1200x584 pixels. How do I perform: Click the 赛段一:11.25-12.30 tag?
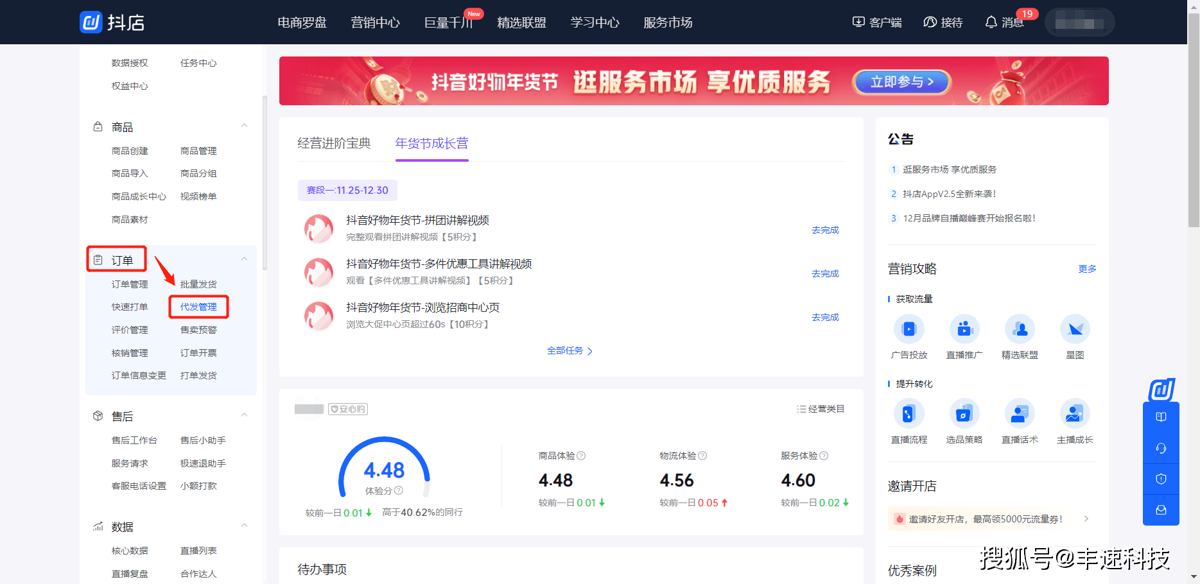coord(347,190)
